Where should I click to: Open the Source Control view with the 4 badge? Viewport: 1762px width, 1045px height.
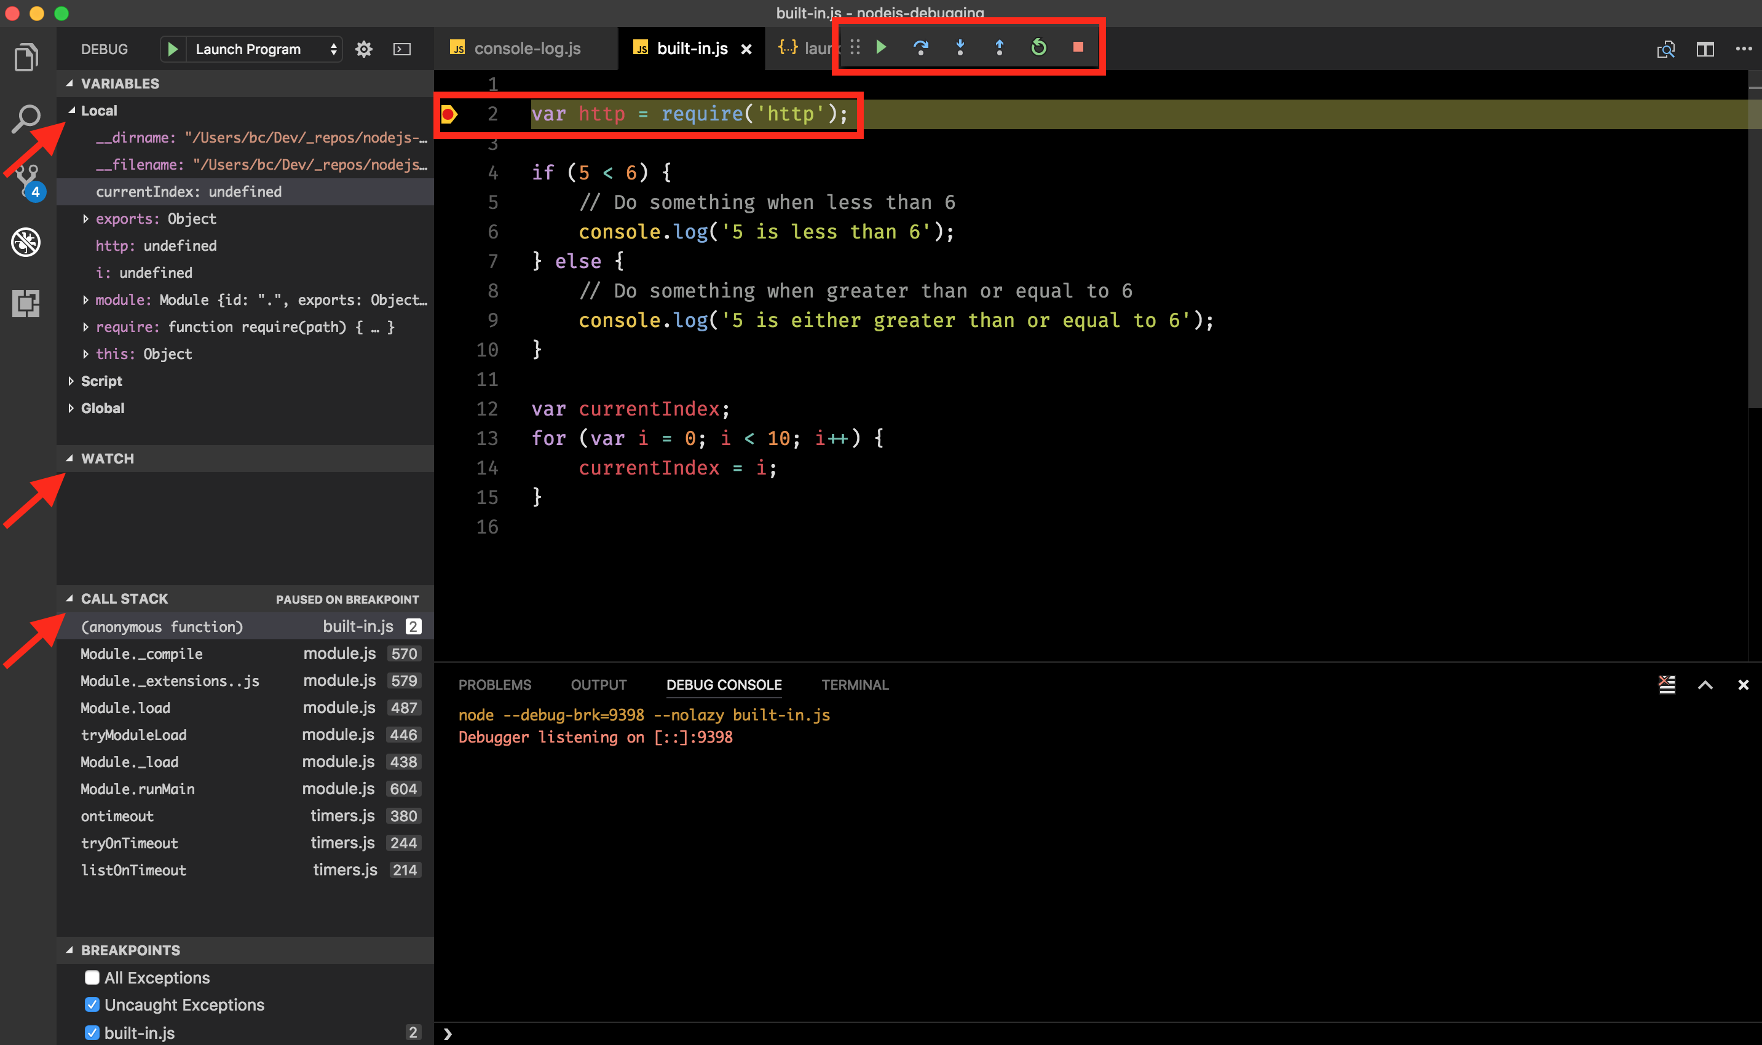click(28, 182)
